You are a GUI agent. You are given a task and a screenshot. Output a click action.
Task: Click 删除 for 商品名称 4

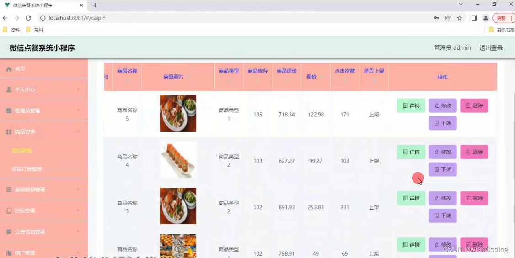[x=474, y=152]
